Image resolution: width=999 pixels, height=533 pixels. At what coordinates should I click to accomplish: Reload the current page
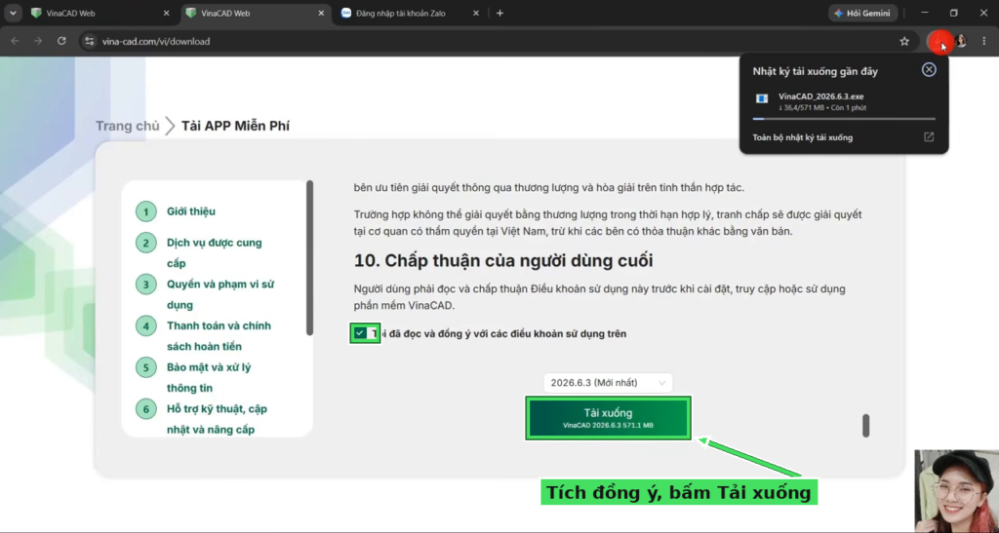pos(61,41)
